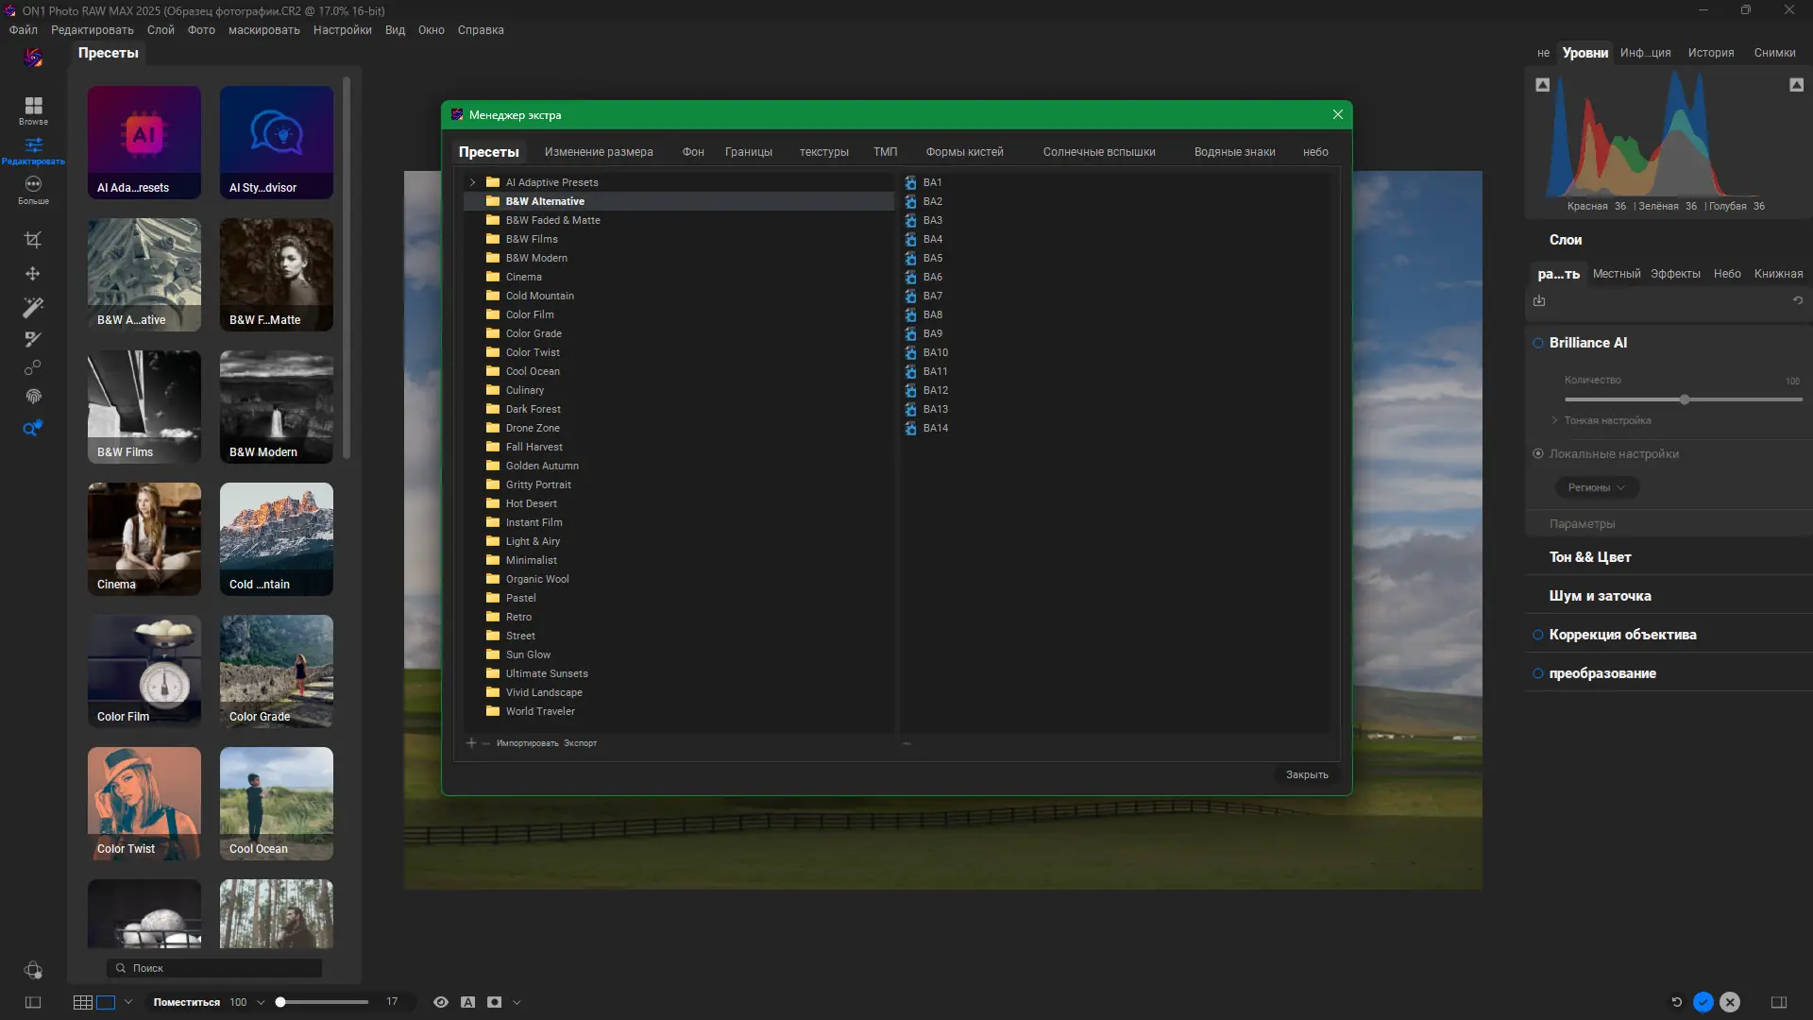1813x1020 pixels.
Task: Click the Закрыть button
Action: [1307, 774]
